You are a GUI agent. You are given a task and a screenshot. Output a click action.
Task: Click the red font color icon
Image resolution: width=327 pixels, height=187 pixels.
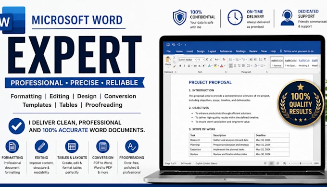222,66
